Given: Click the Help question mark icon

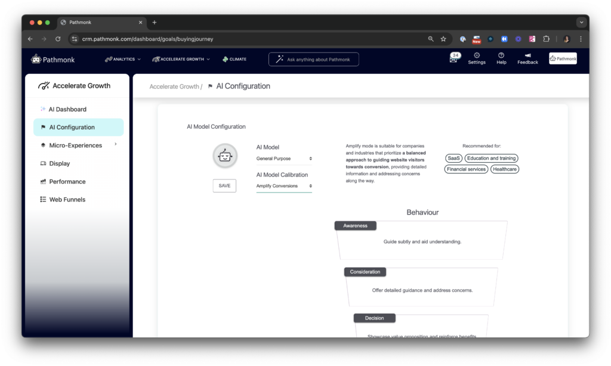Looking at the screenshot, I should pyautogui.click(x=501, y=56).
